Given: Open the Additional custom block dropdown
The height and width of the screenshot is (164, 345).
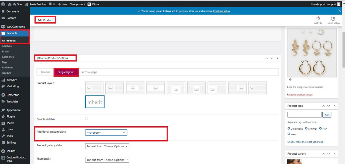Looking at the screenshot, I should (106, 133).
